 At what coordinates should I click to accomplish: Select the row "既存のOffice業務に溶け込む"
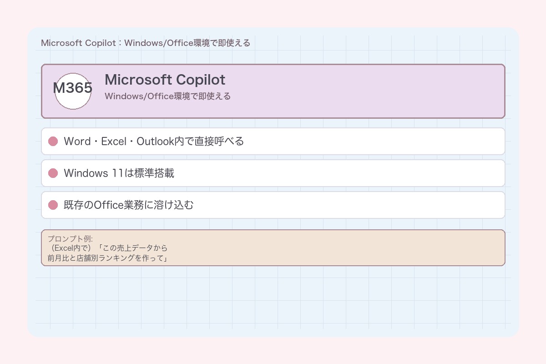tap(273, 205)
